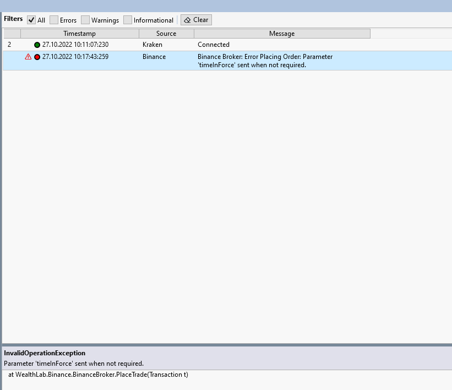This screenshot has width=452, height=390.
Task: Click the warning triangle icon on Binance row
Action: click(x=28, y=57)
